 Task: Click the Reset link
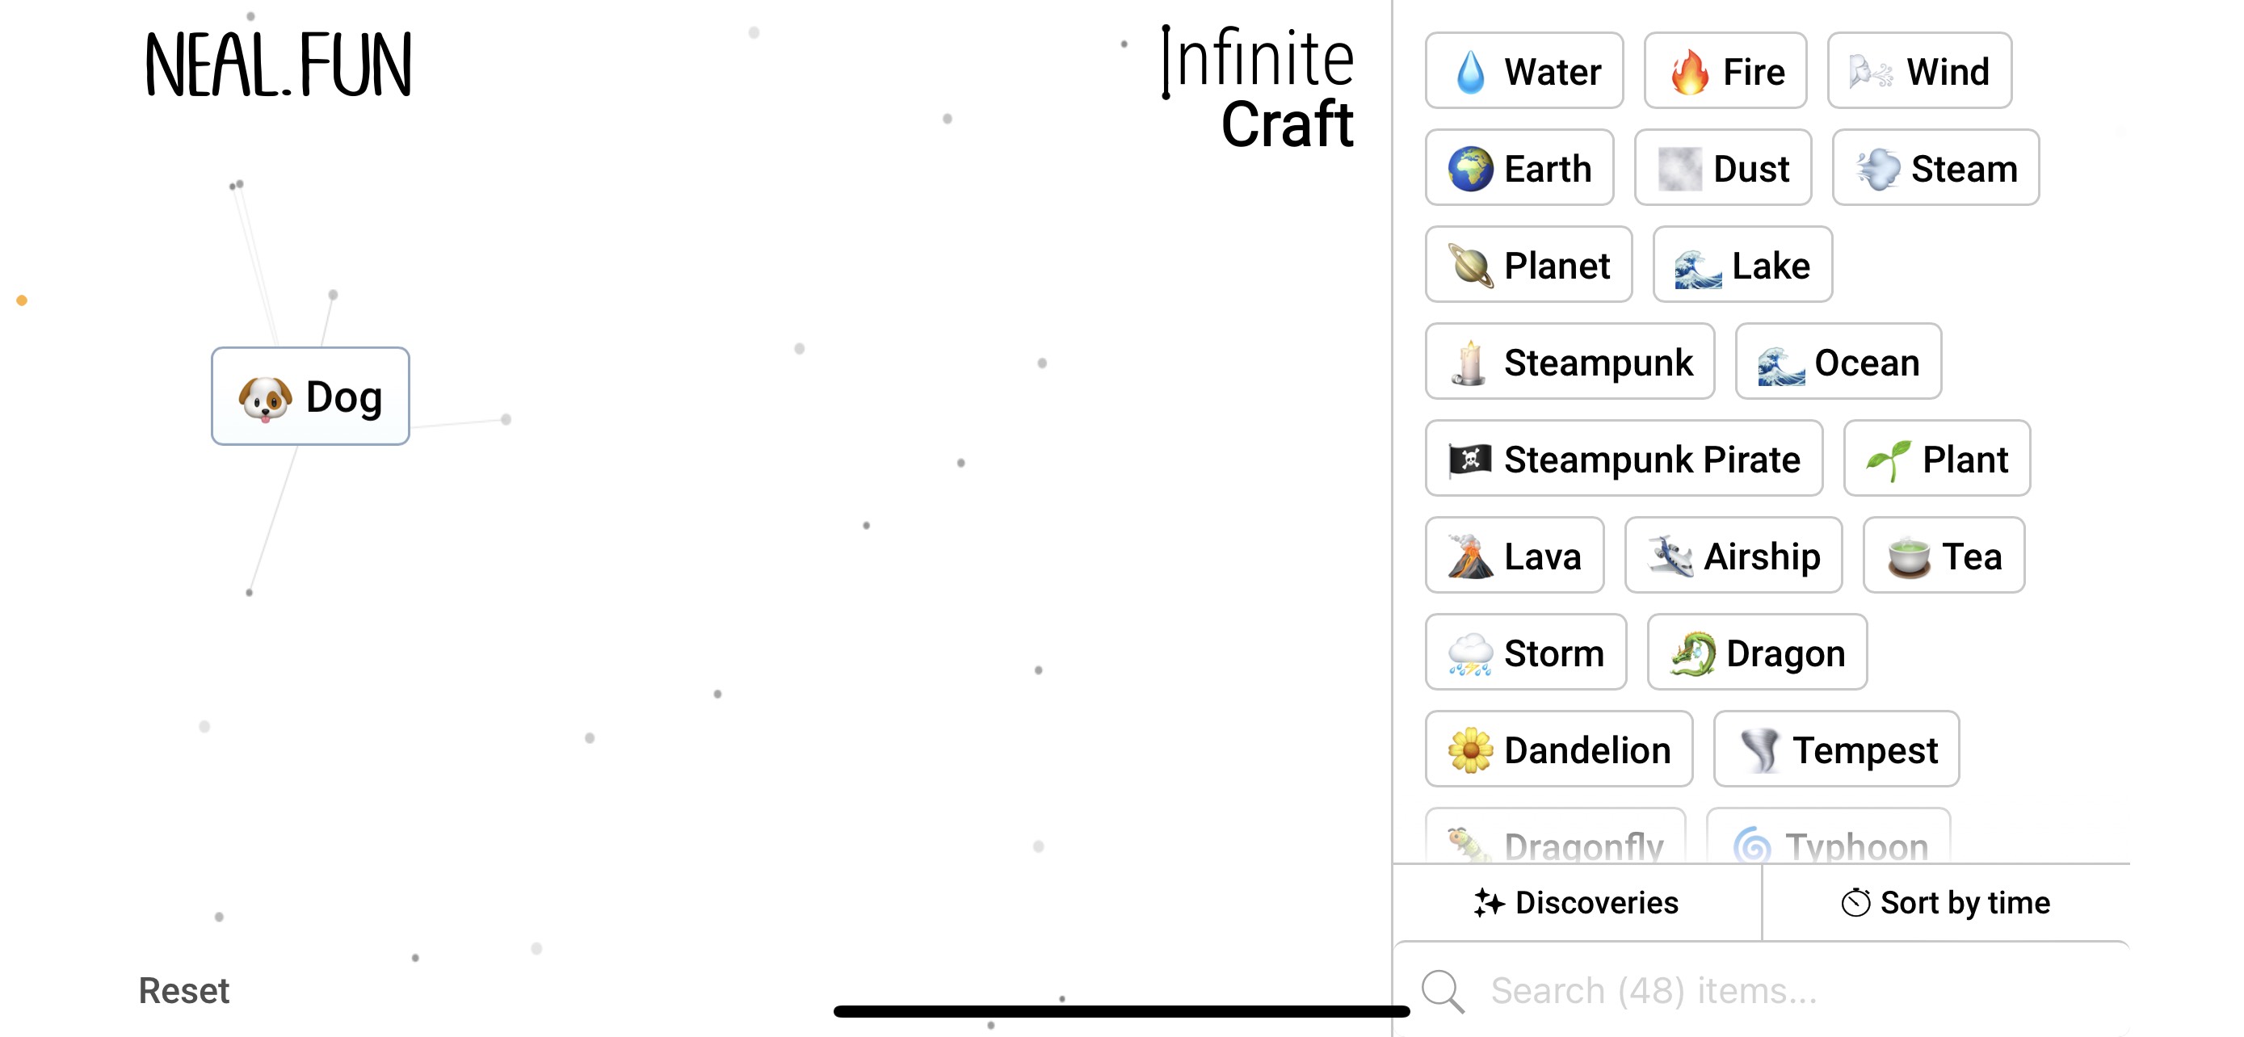click(184, 990)
